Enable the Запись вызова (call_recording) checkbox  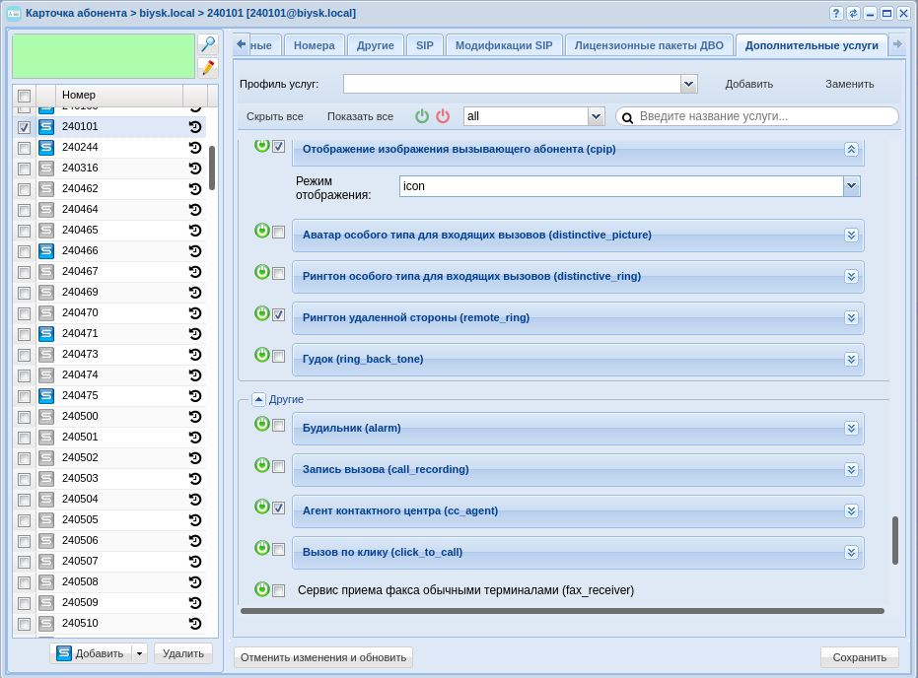(x=279, y=467)
